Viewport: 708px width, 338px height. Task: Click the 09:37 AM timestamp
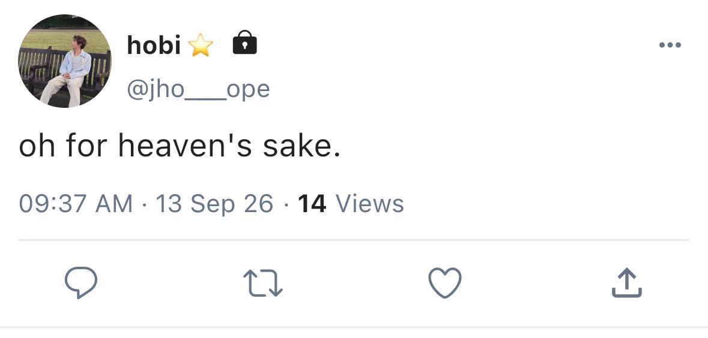coord(76,203)
